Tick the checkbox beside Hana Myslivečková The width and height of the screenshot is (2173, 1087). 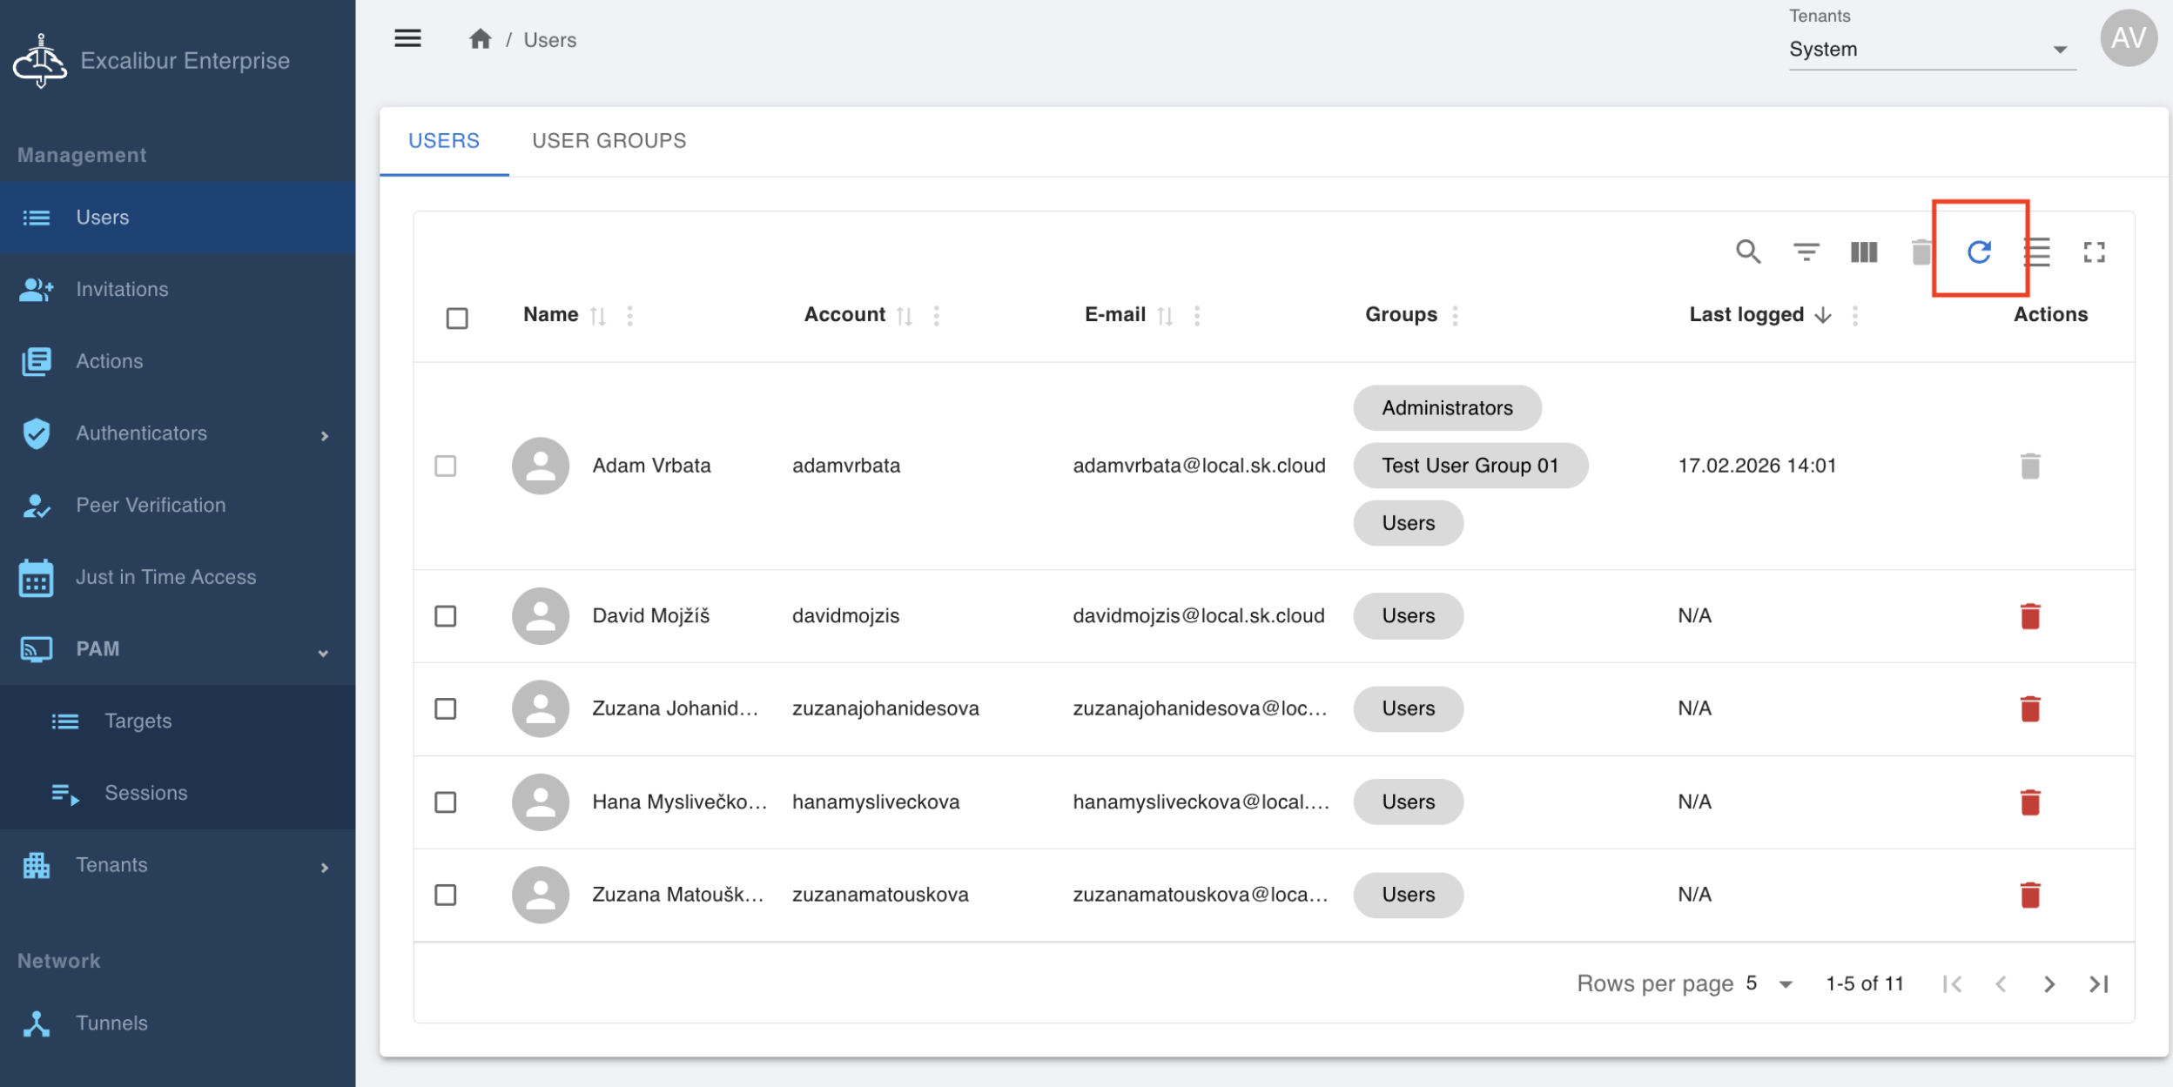click(x=446, y=802)
